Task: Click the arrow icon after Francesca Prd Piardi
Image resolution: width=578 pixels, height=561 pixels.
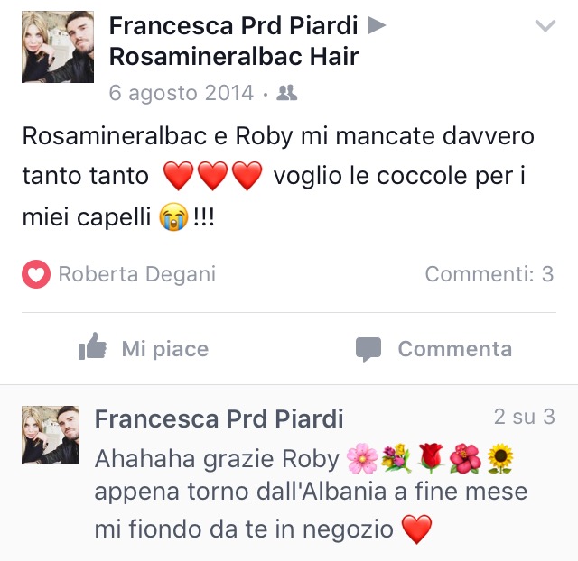Action: 377,26
